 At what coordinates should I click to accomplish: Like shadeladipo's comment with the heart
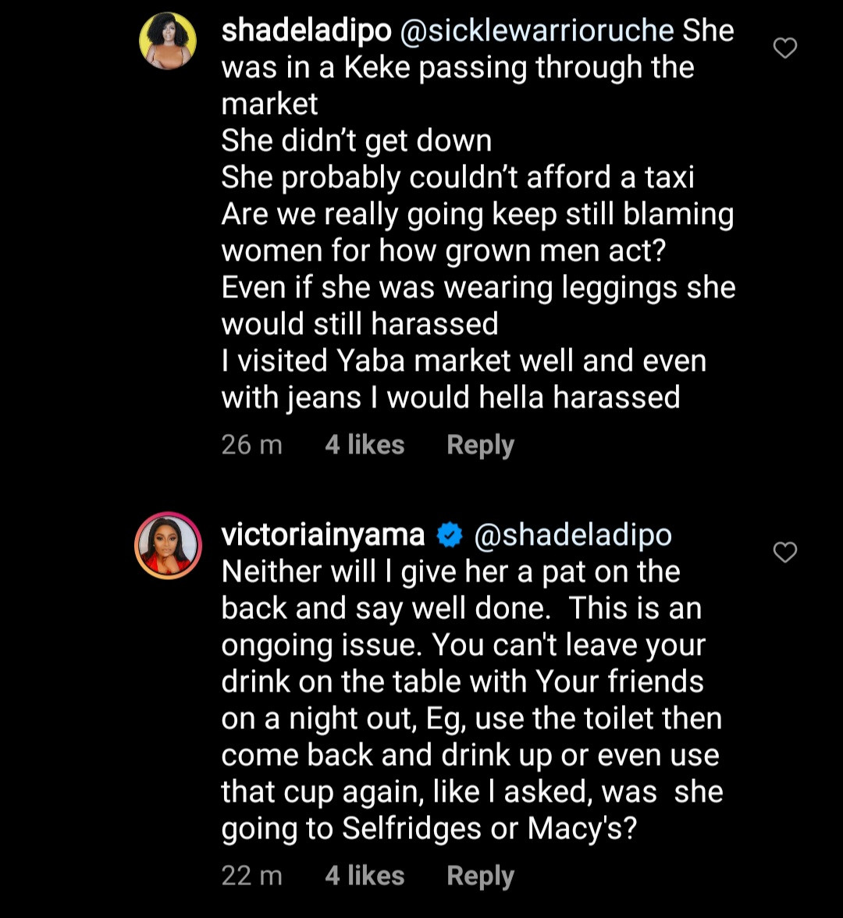(x=784, y=49)
